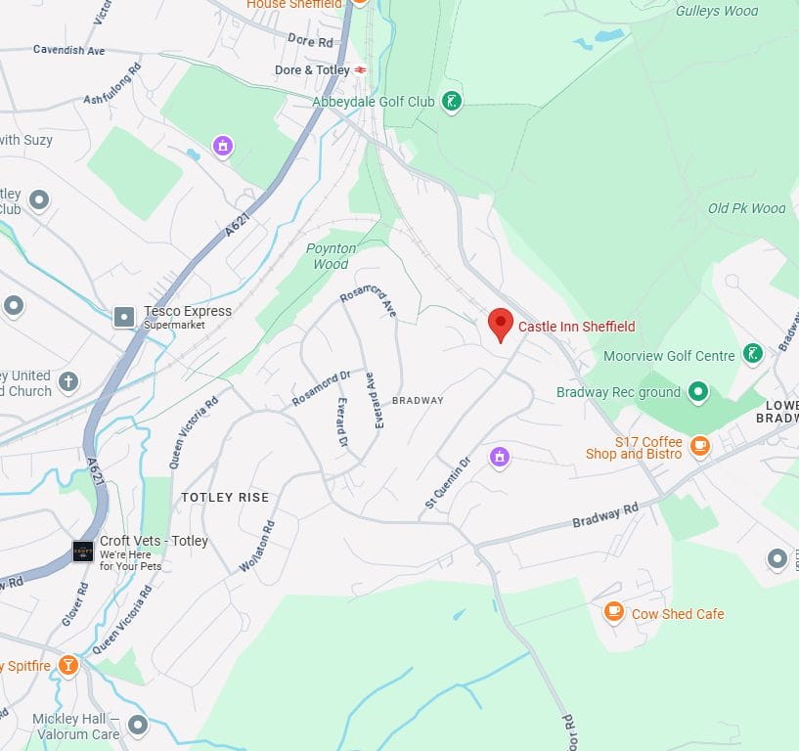Click the Bradway Rd street label
Screen dimensions: 799x751
605,515
